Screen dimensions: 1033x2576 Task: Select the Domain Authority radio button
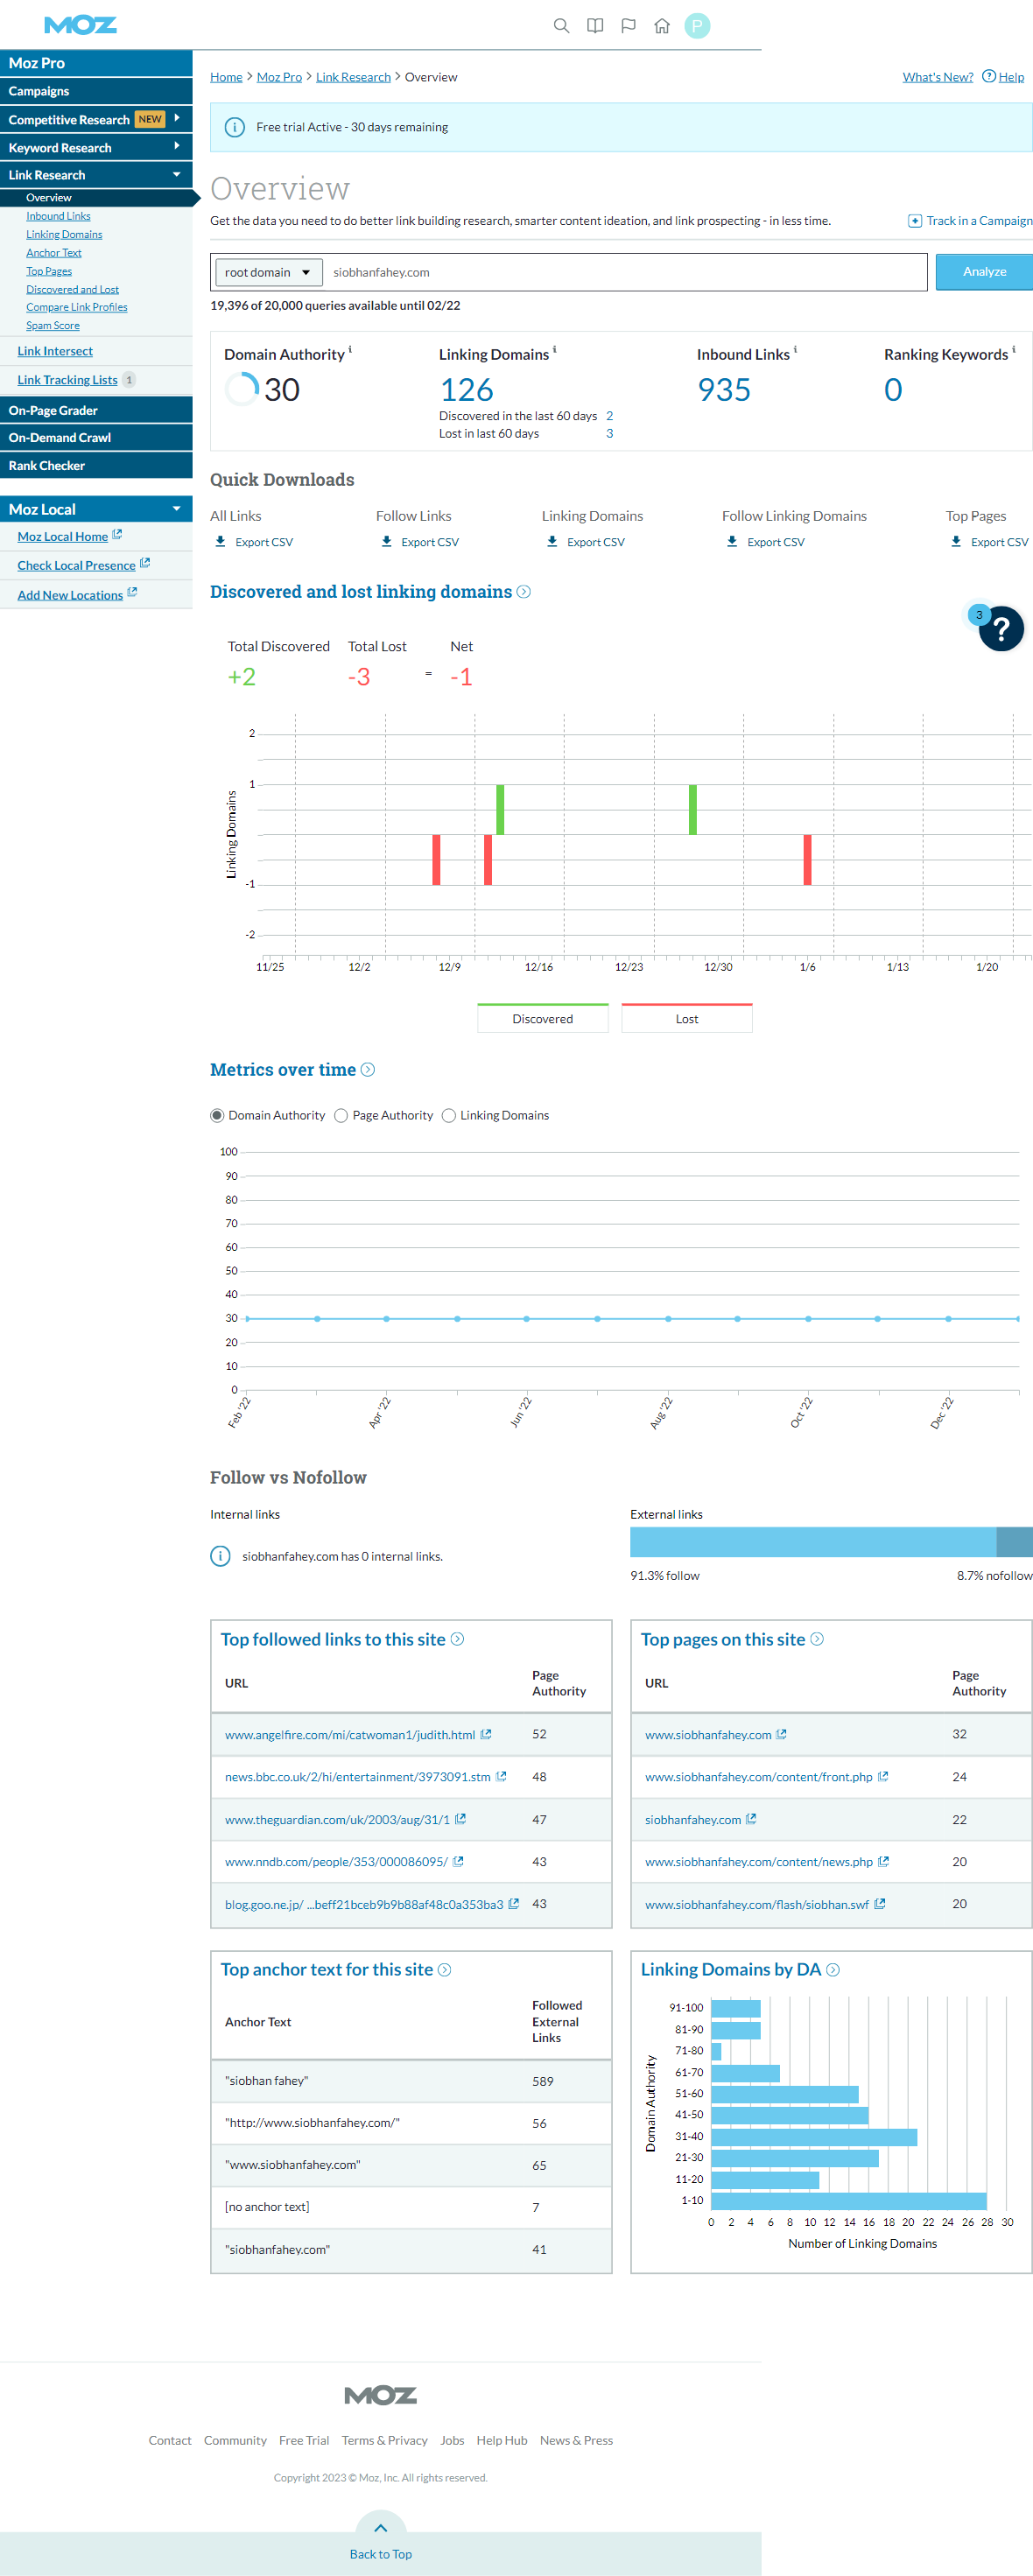coord(217,1115)
